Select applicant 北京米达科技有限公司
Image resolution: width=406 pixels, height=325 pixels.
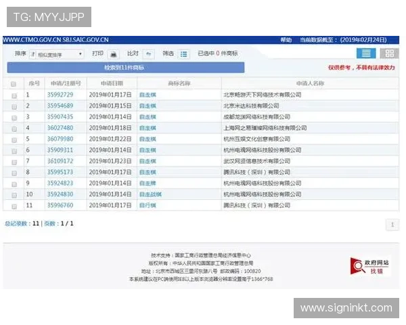click(251, 106)
